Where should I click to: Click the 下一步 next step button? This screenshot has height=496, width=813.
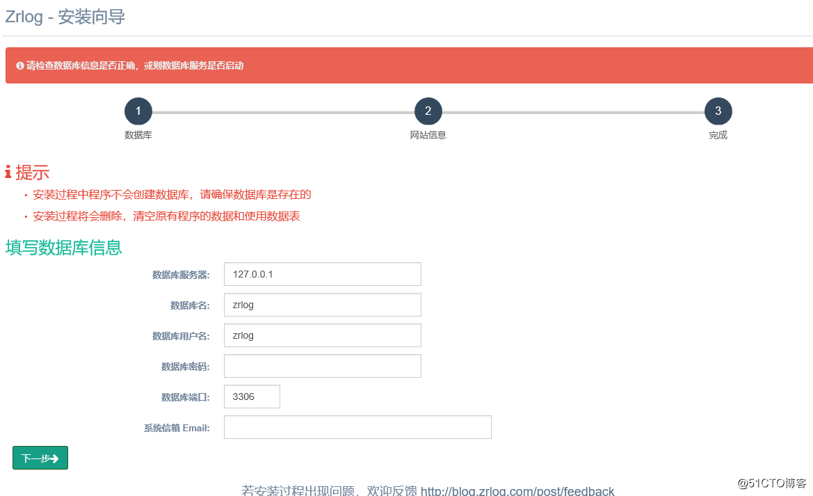click(40, 458)
